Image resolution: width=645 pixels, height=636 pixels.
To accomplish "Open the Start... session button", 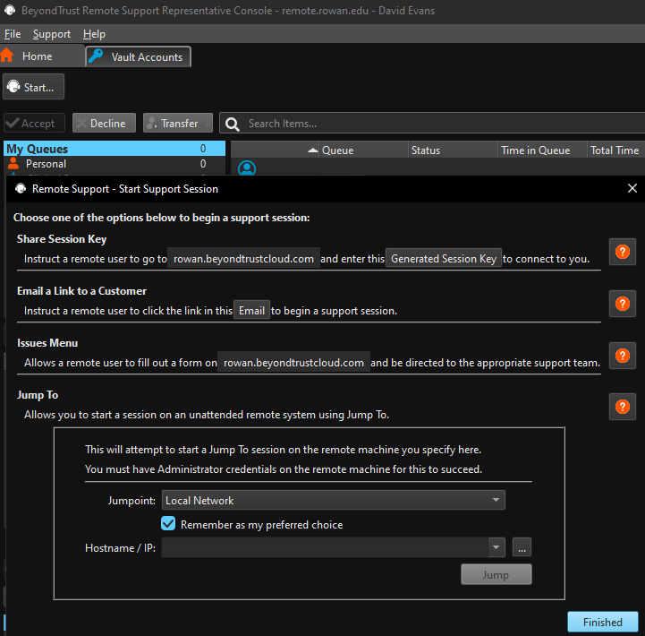I will click(x=33, y=88).
